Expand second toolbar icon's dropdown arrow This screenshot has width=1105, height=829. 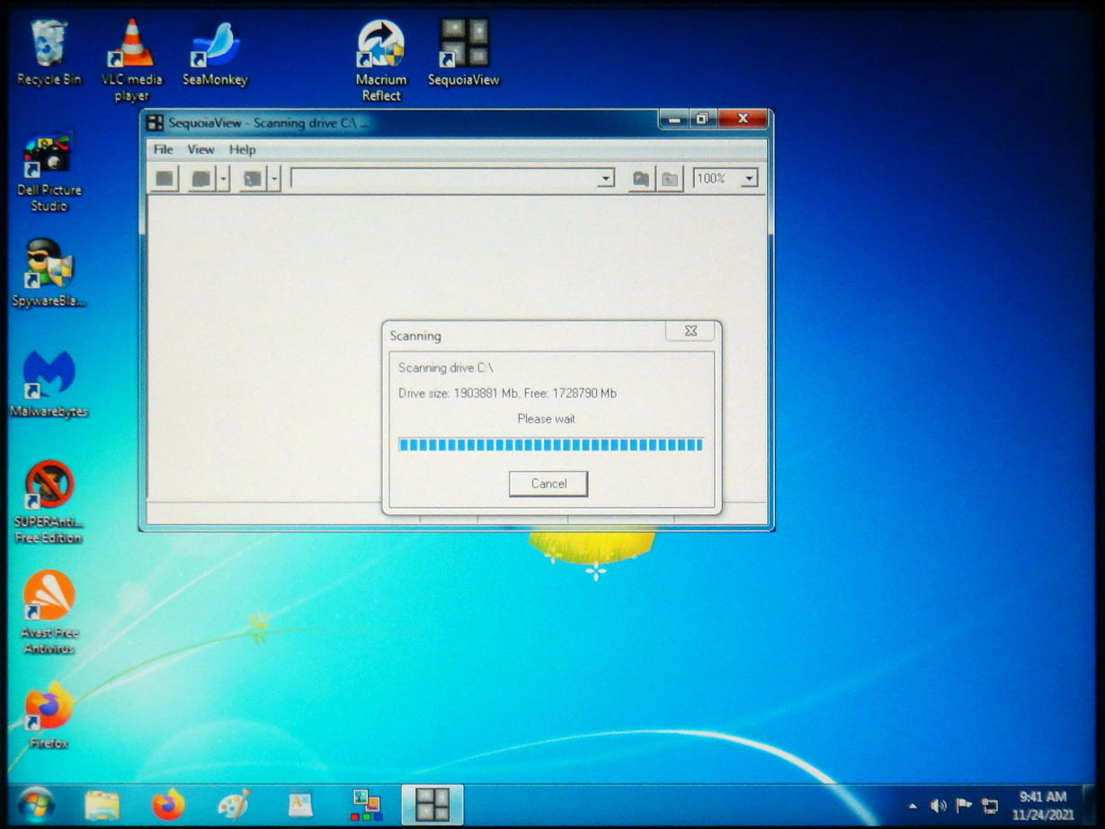(x=224, y=179)
